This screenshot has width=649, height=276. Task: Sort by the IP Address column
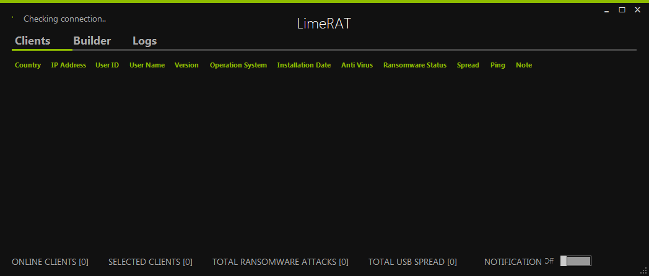[68, 65]
